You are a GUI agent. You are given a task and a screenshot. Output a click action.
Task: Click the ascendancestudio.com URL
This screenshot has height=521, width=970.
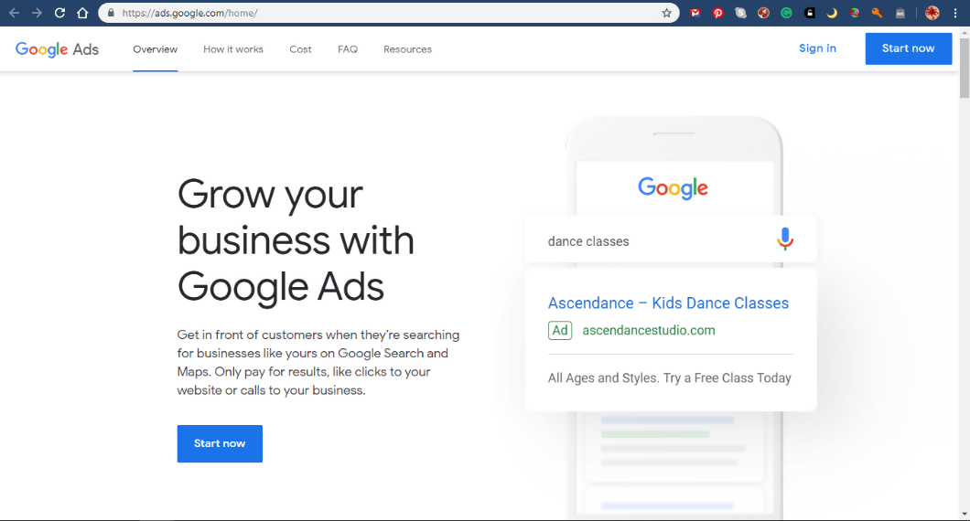tap(648, 330)
